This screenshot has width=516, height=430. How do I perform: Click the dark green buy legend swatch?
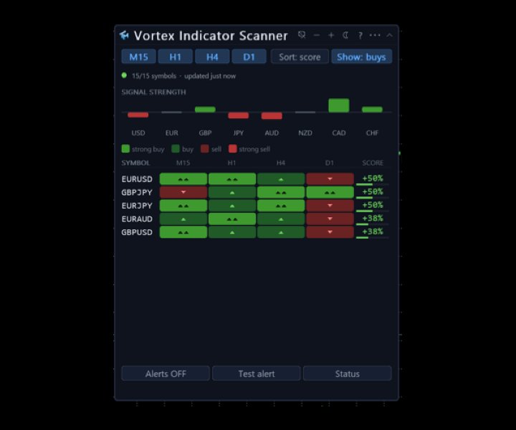click(176, 148)
